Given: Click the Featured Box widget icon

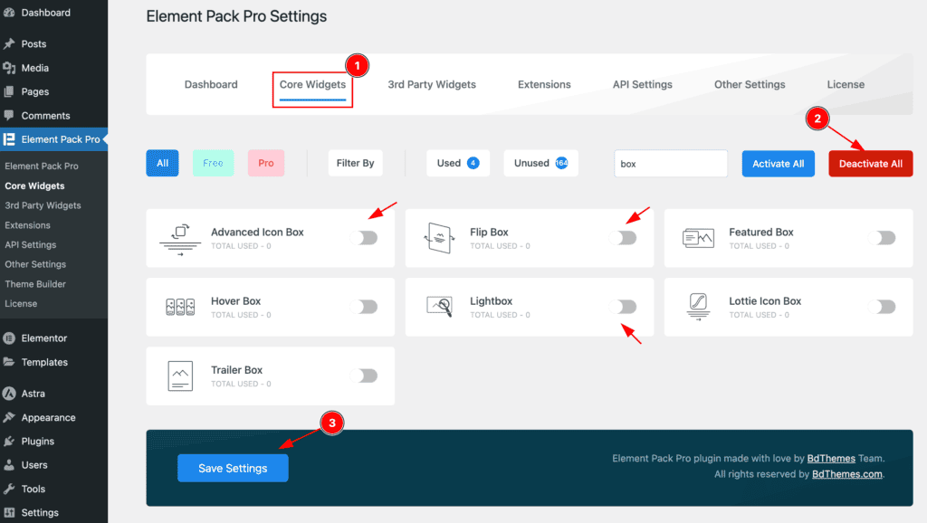Looking at the screenshot, I should pos(698,238).
